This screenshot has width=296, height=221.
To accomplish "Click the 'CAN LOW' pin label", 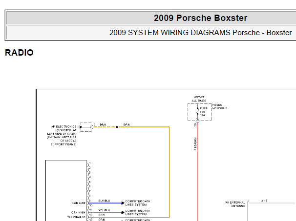I will click(x=79, y=203).
